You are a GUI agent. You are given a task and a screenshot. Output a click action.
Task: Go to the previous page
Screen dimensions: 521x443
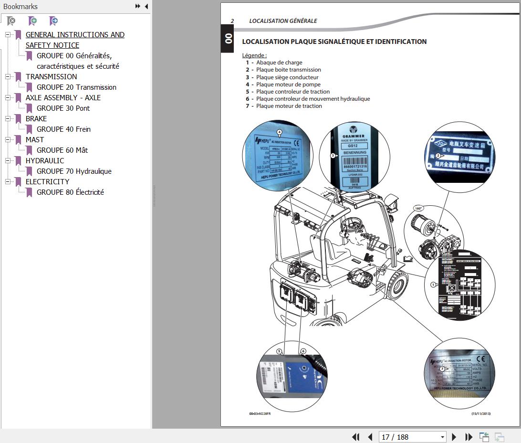pyautogui.click(x=370, y=437)
